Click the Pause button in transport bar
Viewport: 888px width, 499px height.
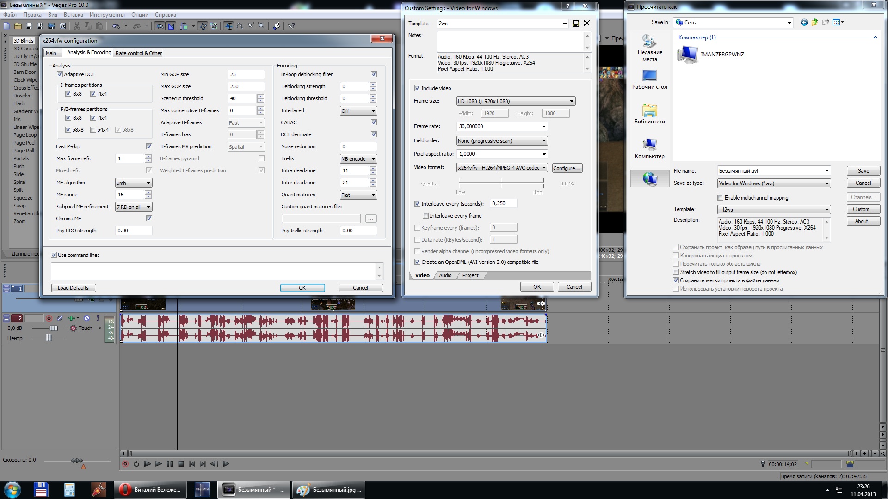170,464
